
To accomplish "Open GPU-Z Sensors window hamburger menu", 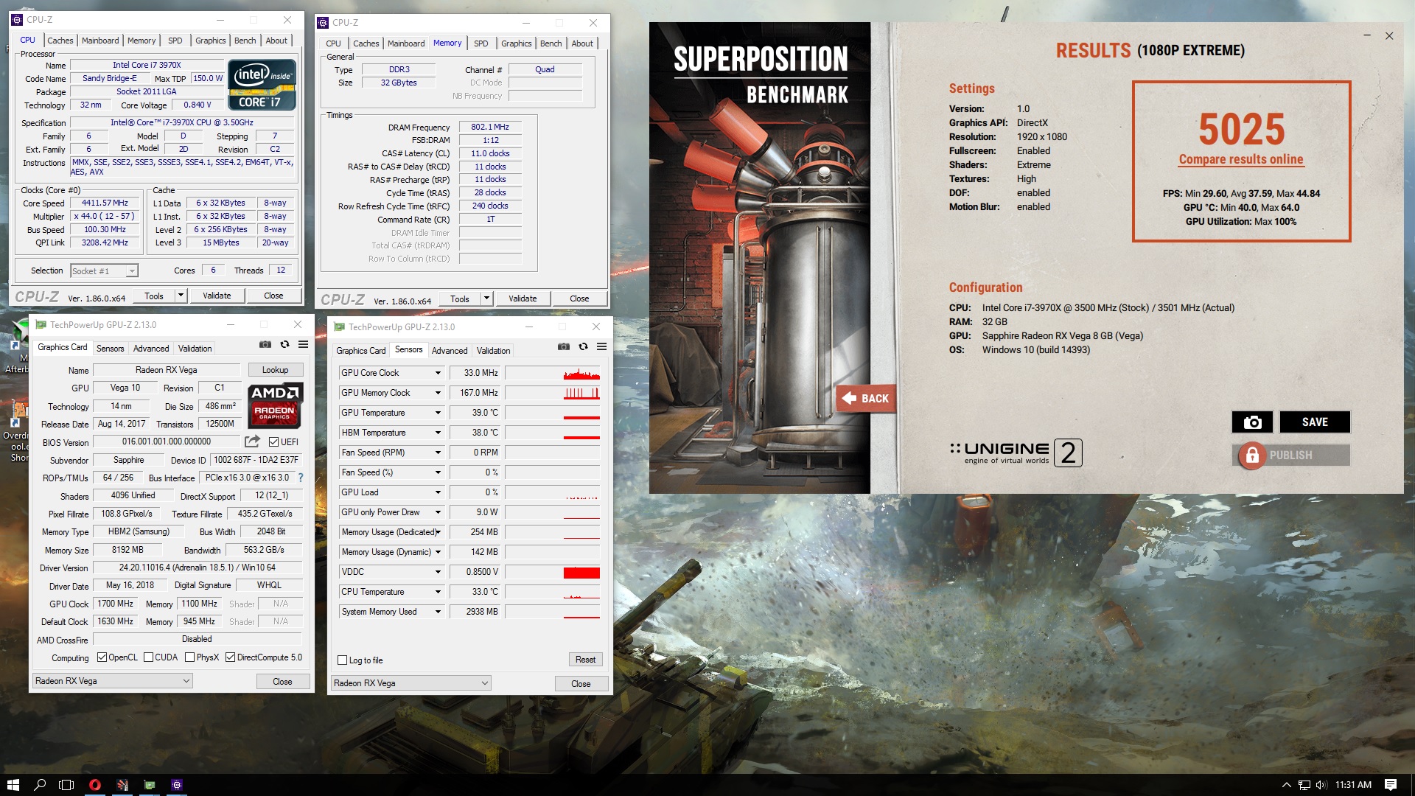I will pos(601,346).
